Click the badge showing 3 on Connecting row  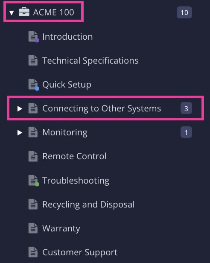(x=186, y=108)
